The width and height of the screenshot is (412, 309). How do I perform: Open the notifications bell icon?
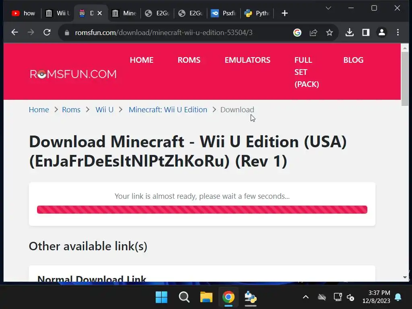398,297
